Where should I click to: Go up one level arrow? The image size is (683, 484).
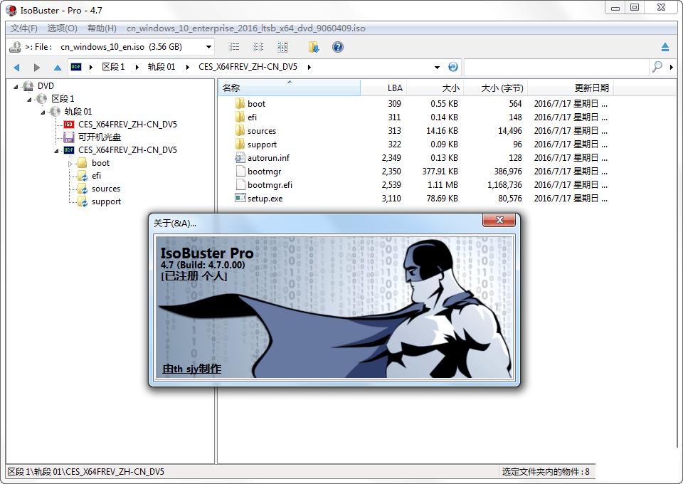[x=57, y=67]
